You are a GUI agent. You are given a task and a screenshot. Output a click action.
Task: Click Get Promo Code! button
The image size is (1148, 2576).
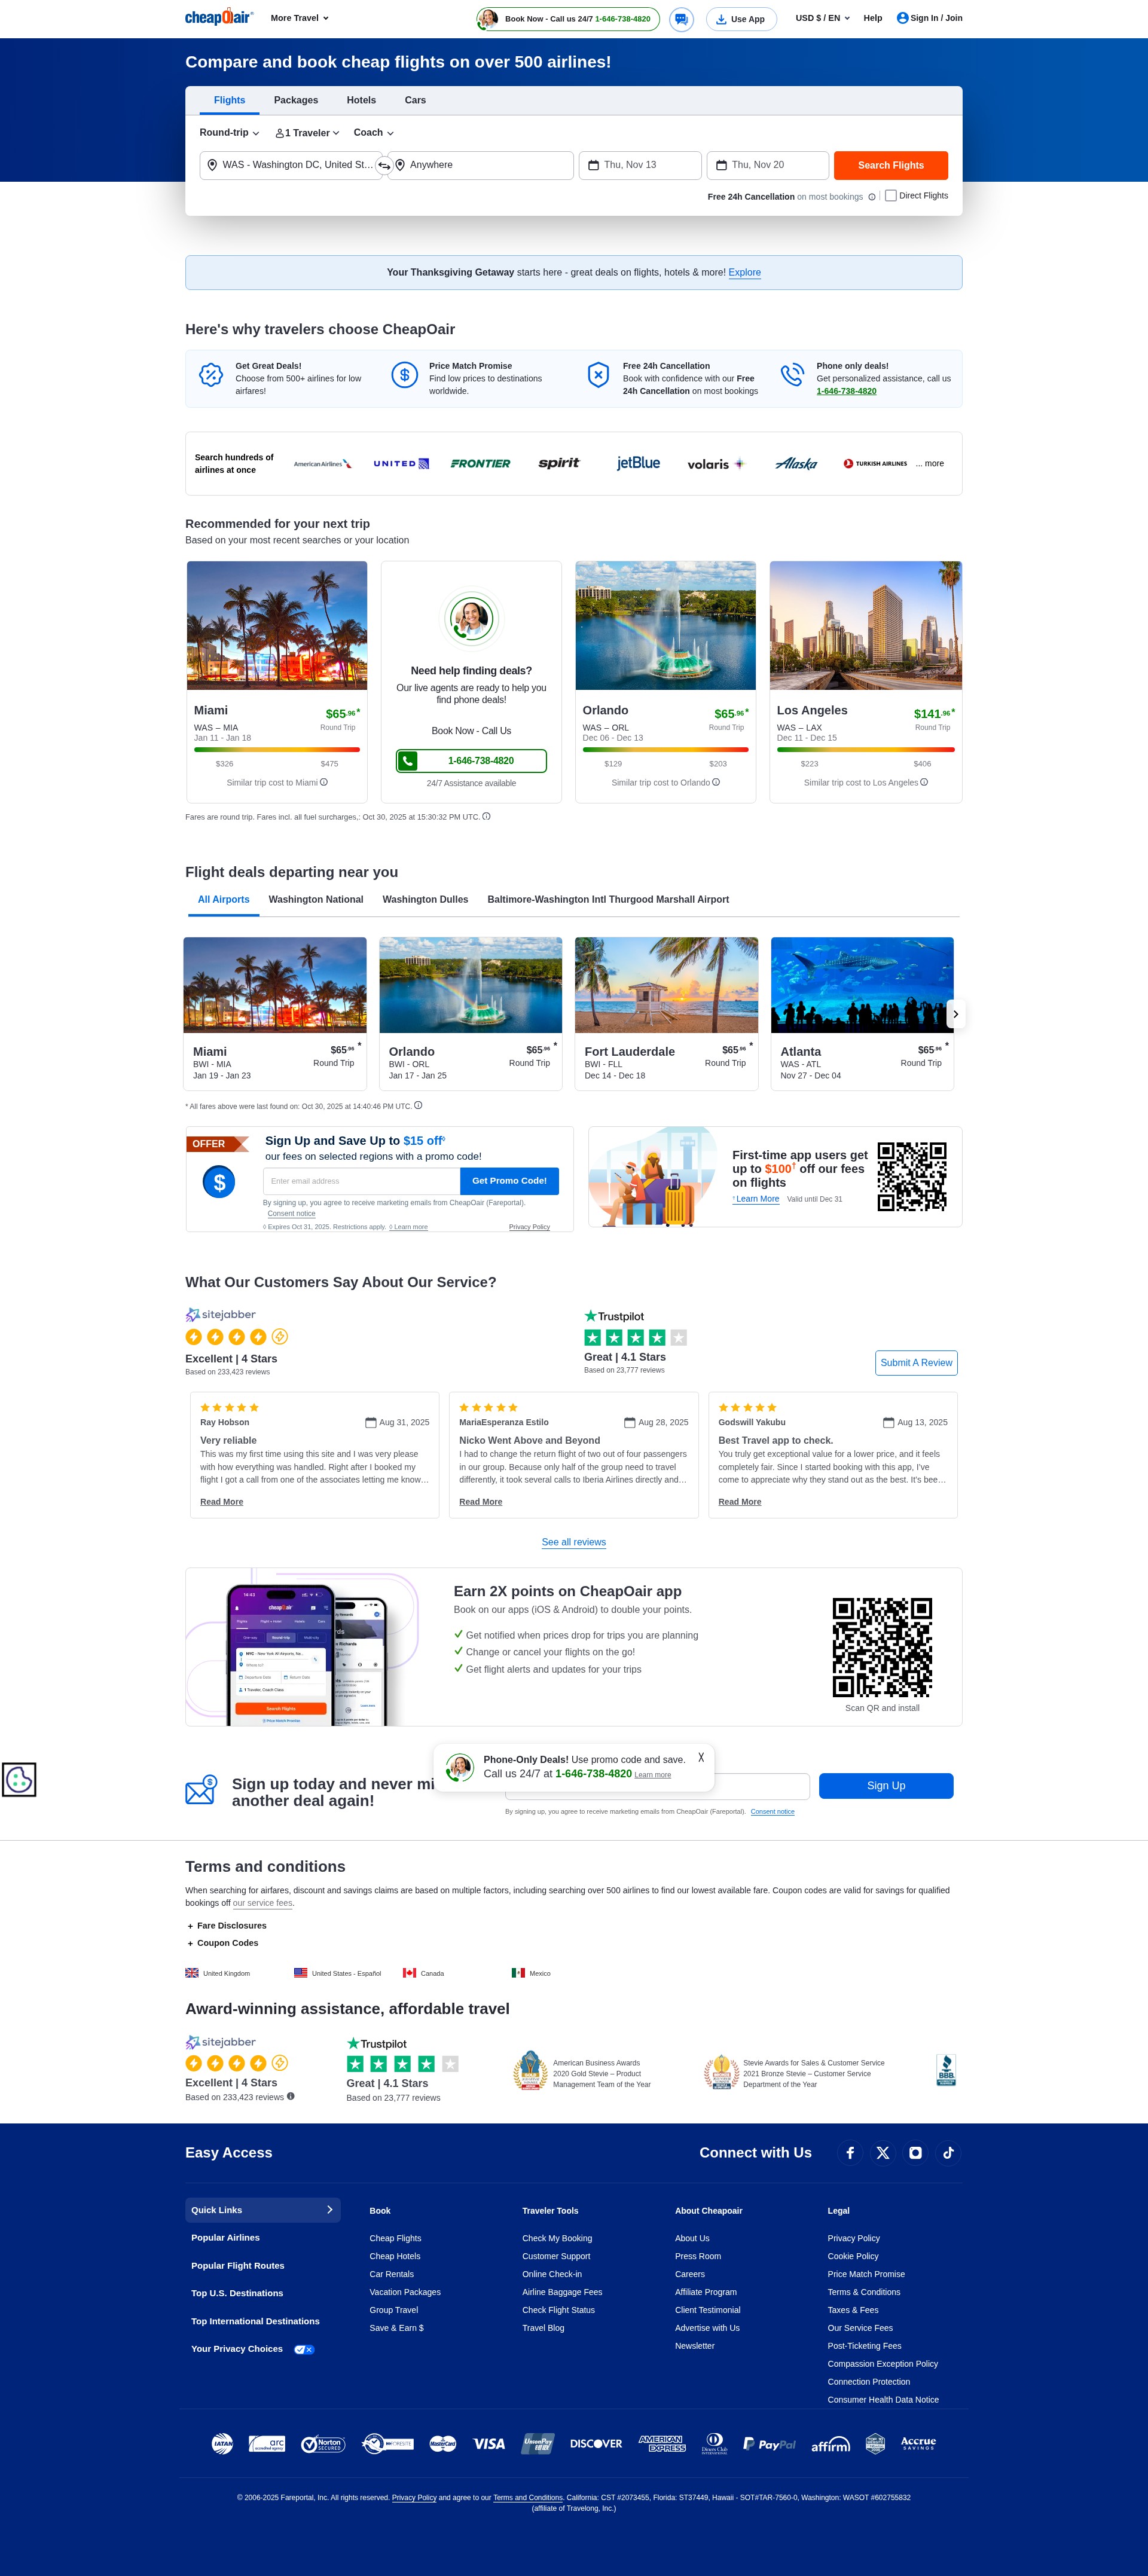pos(509,1181)
